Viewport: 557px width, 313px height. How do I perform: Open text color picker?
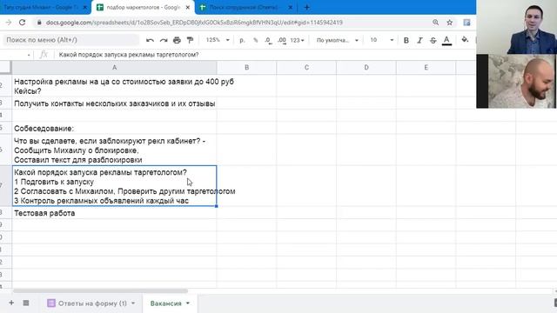(x=446, y=40)
